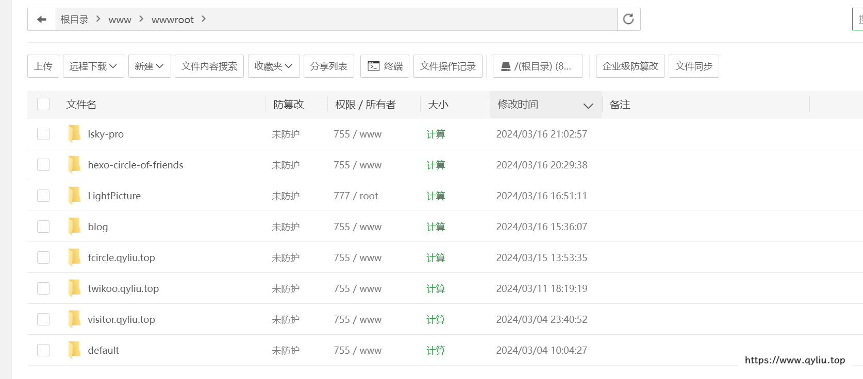The height and width of the screenshot is (379, 863).
Task: Navigate to wwwroot in breadcrumb path
Action: coord(172,20)
